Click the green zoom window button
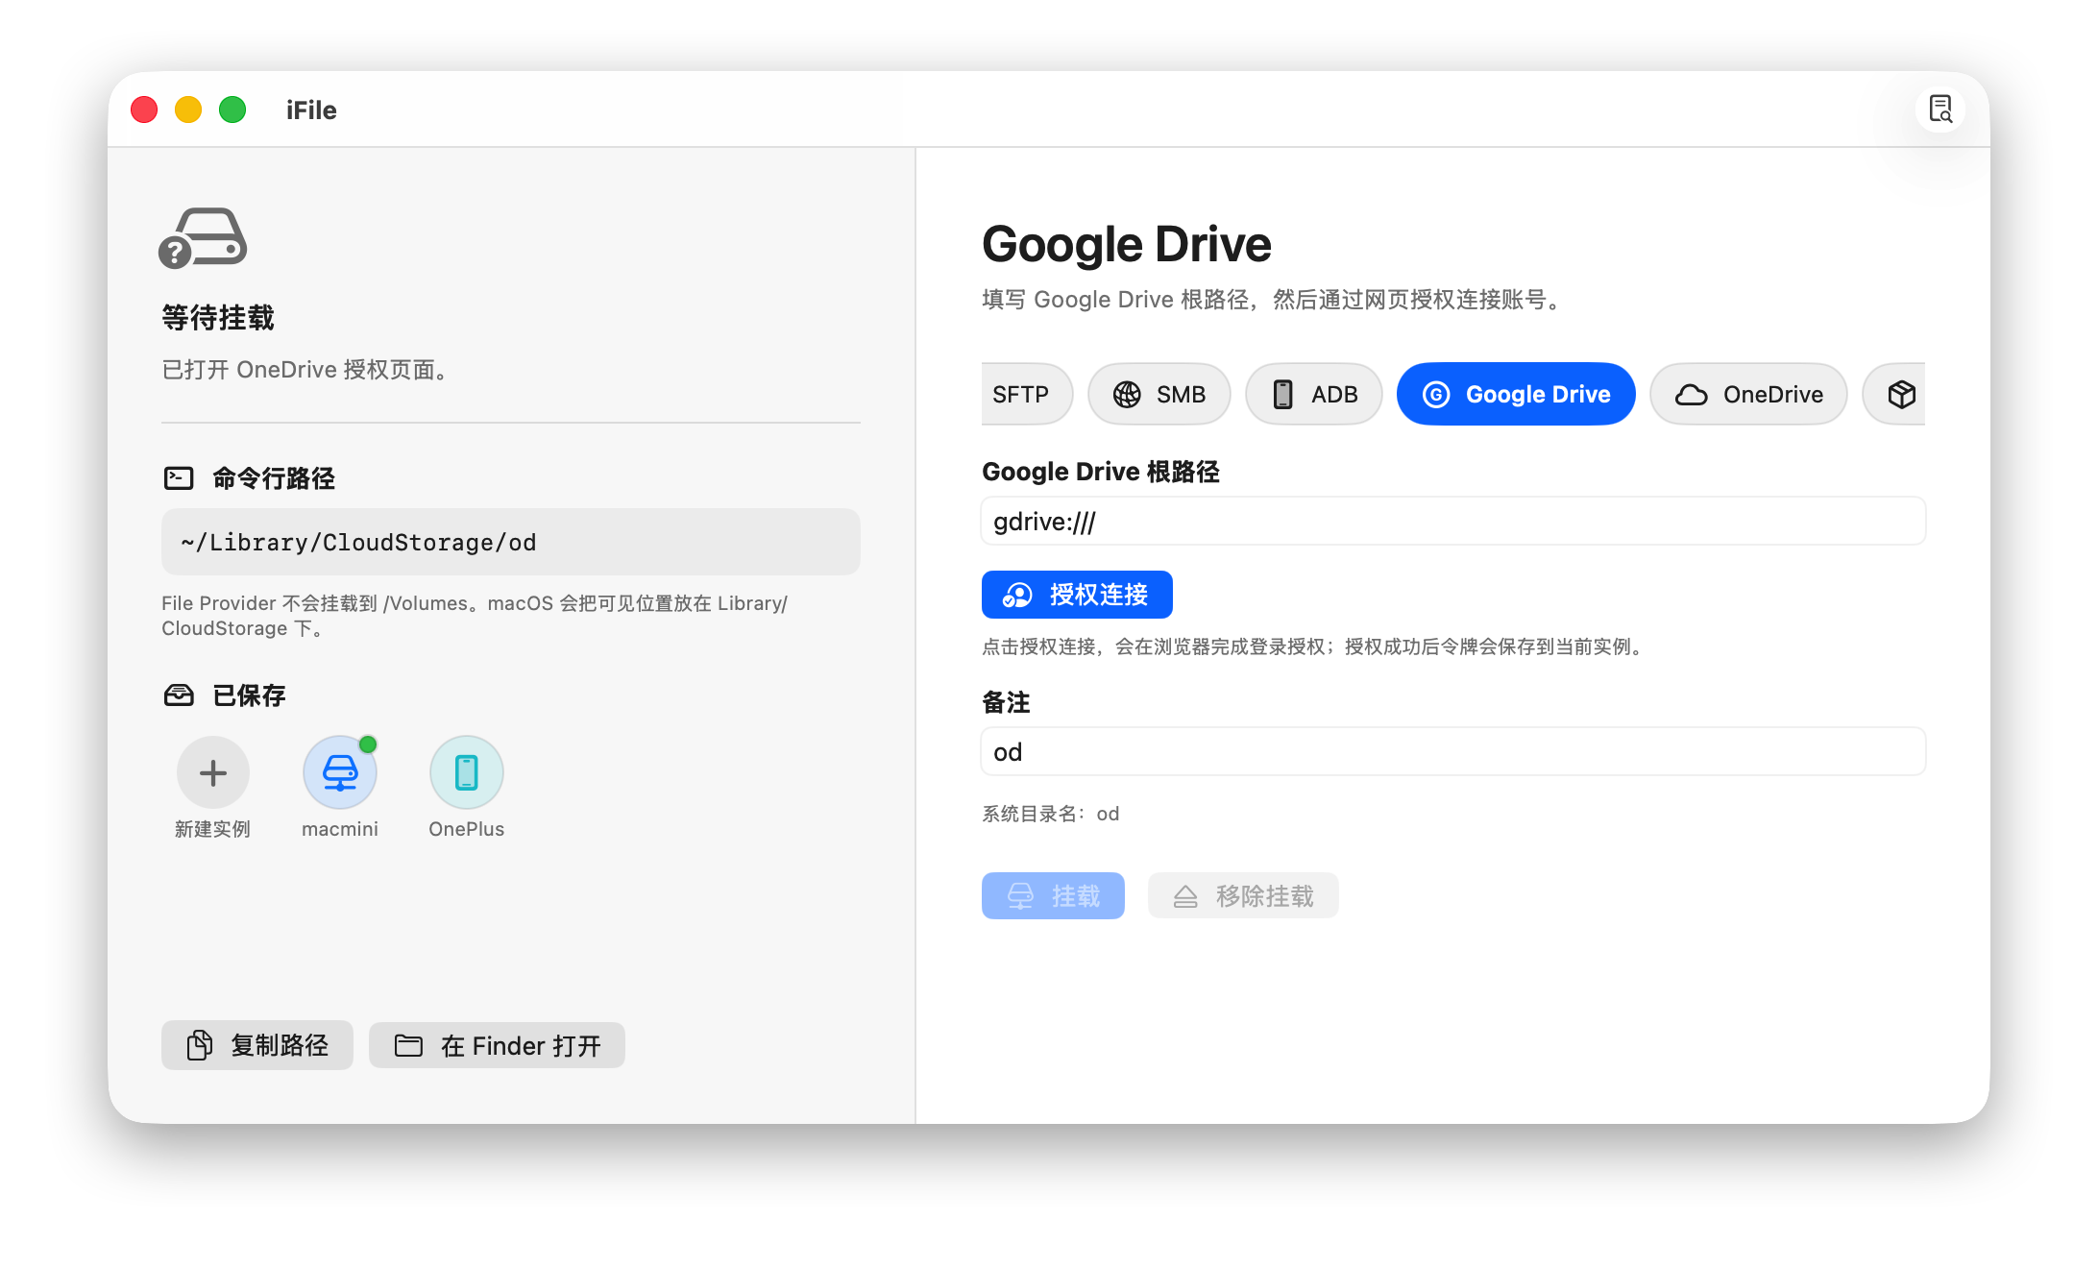Viewport: 2098px width, 1268px height. 232,110
